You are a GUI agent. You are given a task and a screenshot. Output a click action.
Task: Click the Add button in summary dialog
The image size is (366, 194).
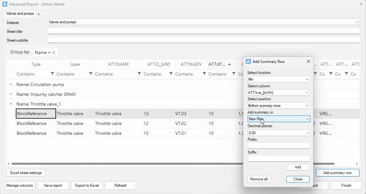point(298,167)
